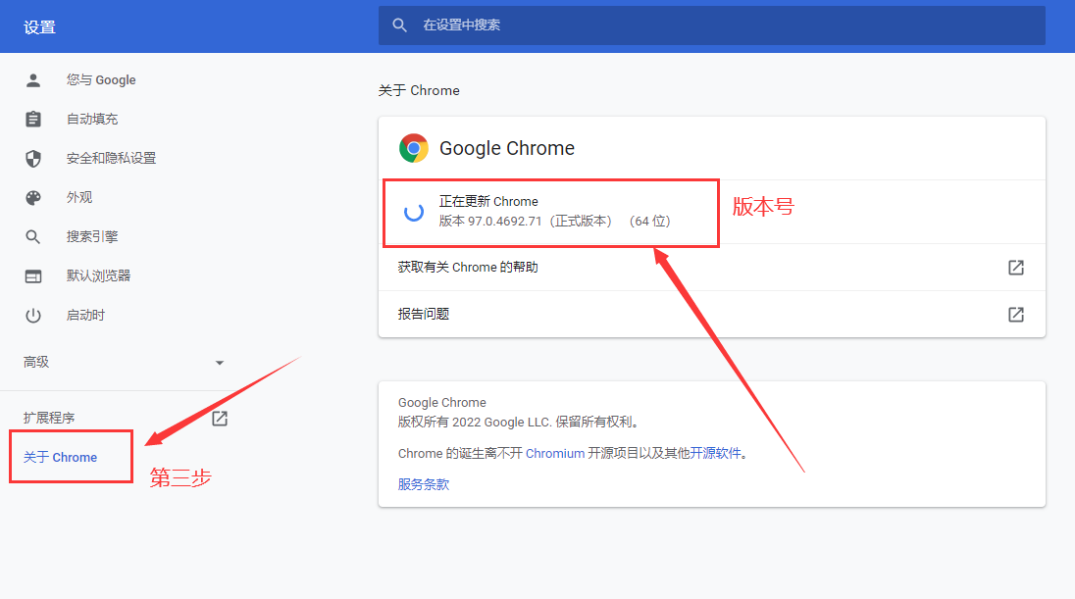This screenshot has width=1075, height=599.
Task: Click the clipboard icon for 自动填充
Action: 33,120
